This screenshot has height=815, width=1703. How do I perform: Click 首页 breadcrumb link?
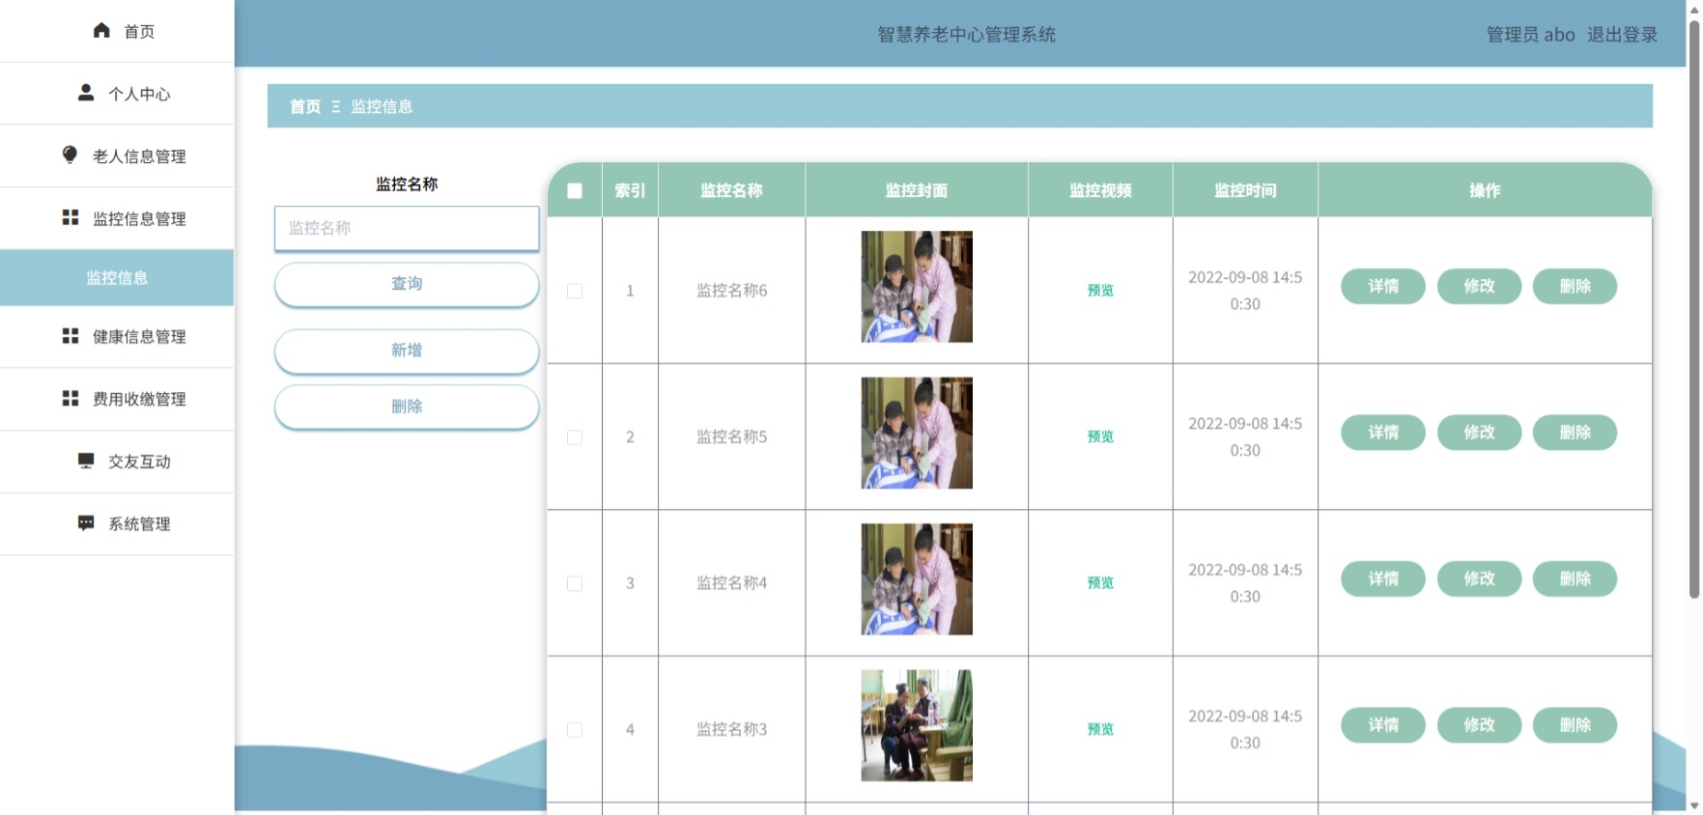pyautogui.click(x=305, y=106)
